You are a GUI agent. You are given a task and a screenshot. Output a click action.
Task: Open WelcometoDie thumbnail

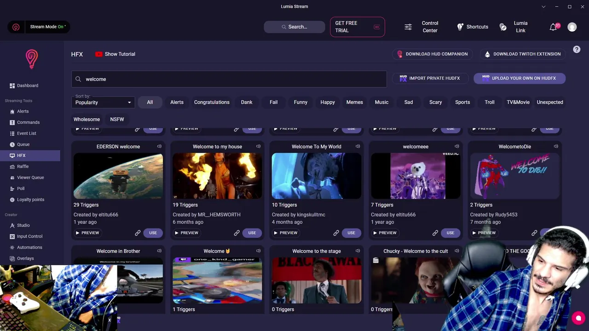[514, 176]
